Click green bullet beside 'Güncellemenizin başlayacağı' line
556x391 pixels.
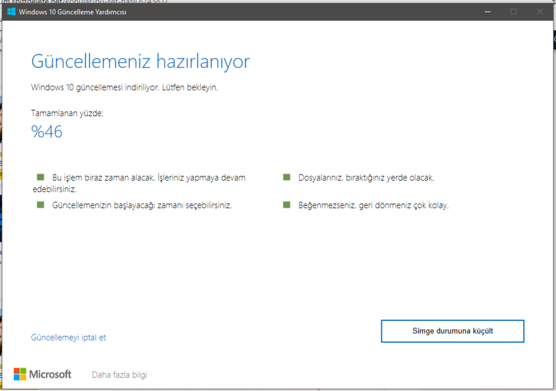click(40, 205)
